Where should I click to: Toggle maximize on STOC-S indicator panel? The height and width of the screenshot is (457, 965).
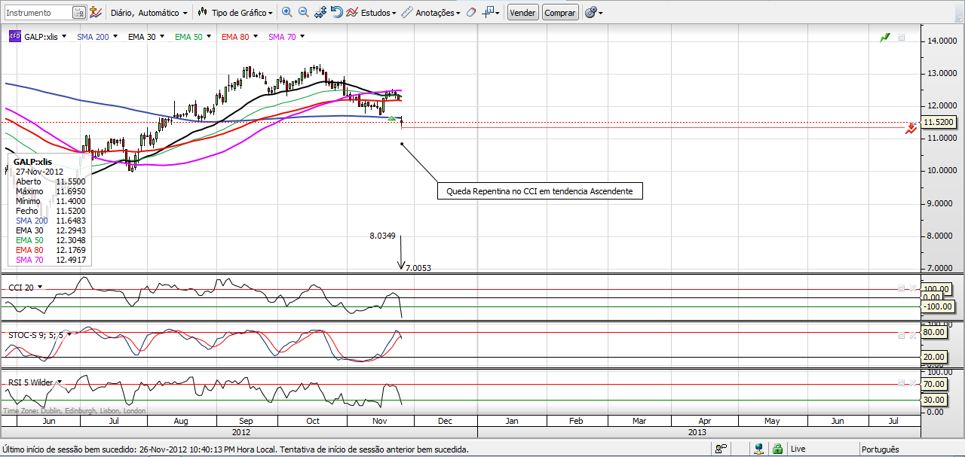click(x=900, y=336)
